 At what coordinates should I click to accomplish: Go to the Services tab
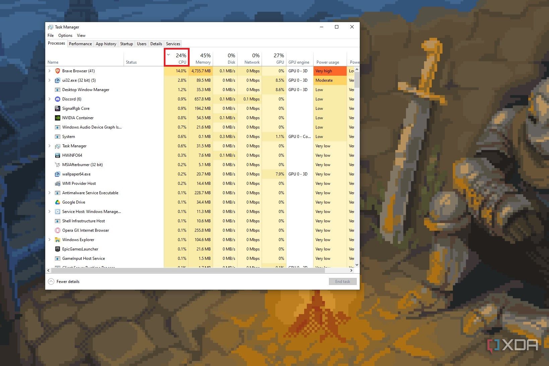[173, 44]
